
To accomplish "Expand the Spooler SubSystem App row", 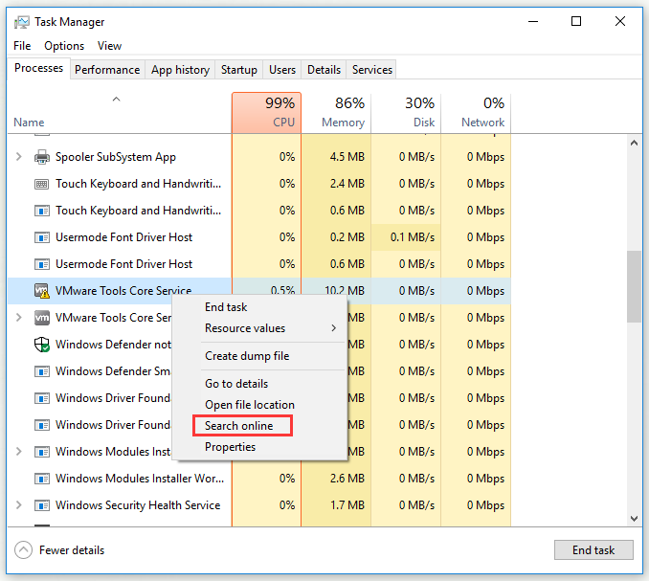I will coord(19,157).
